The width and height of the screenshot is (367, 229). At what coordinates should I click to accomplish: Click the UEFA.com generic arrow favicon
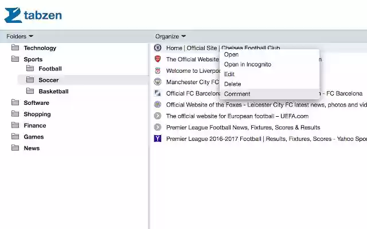(158, 116)
